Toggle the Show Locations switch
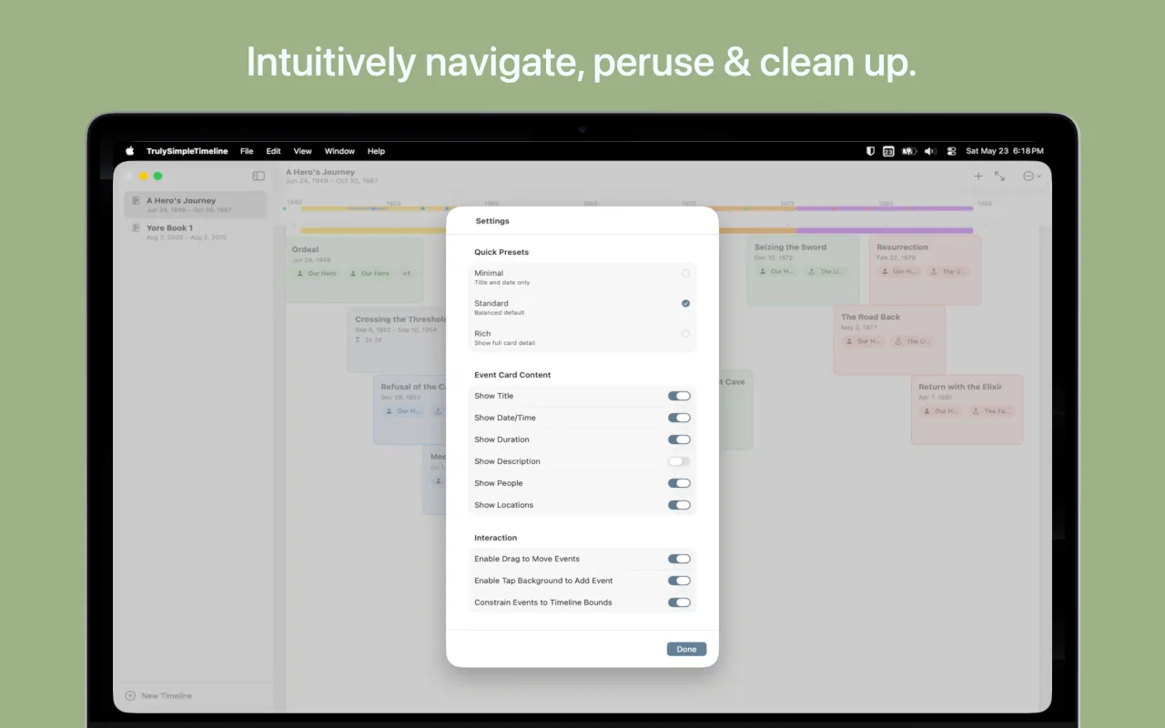Viewport: 1165px width, 728px height. pos(679,505)
